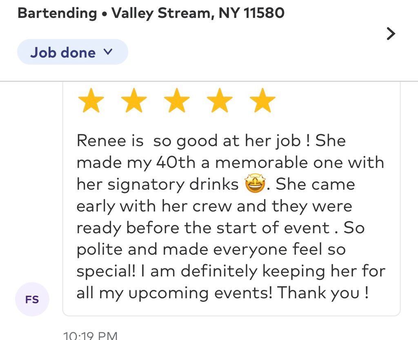Screen dimensions: 418x340
Task: Click the small down chevron beside Job done
Action: click(x=108, y=51)
